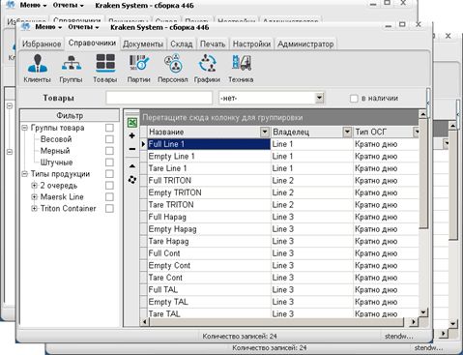This screenshot has width=463, height=355.
Task: Expand the Triton Container tree node
Action: click(x=34, y=209)
